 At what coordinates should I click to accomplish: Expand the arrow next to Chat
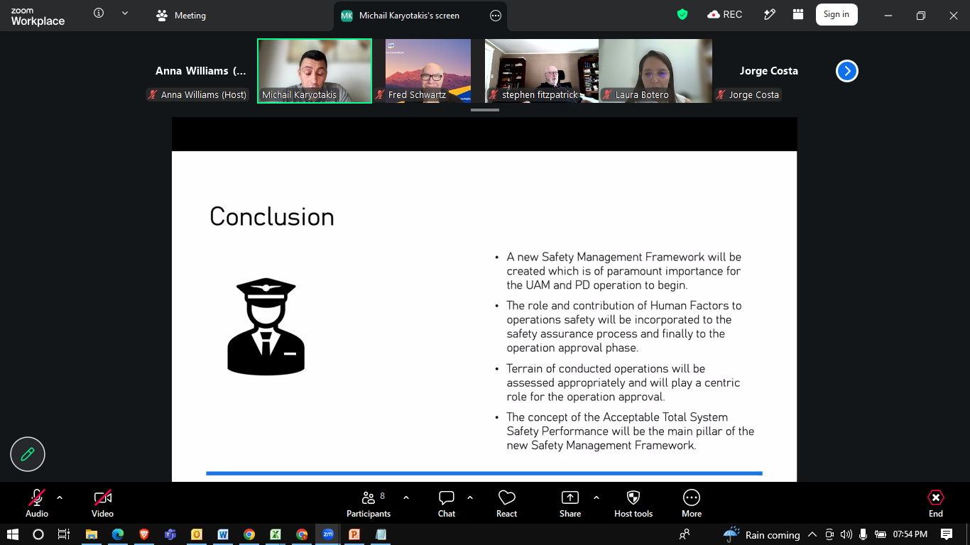(470, 497)
